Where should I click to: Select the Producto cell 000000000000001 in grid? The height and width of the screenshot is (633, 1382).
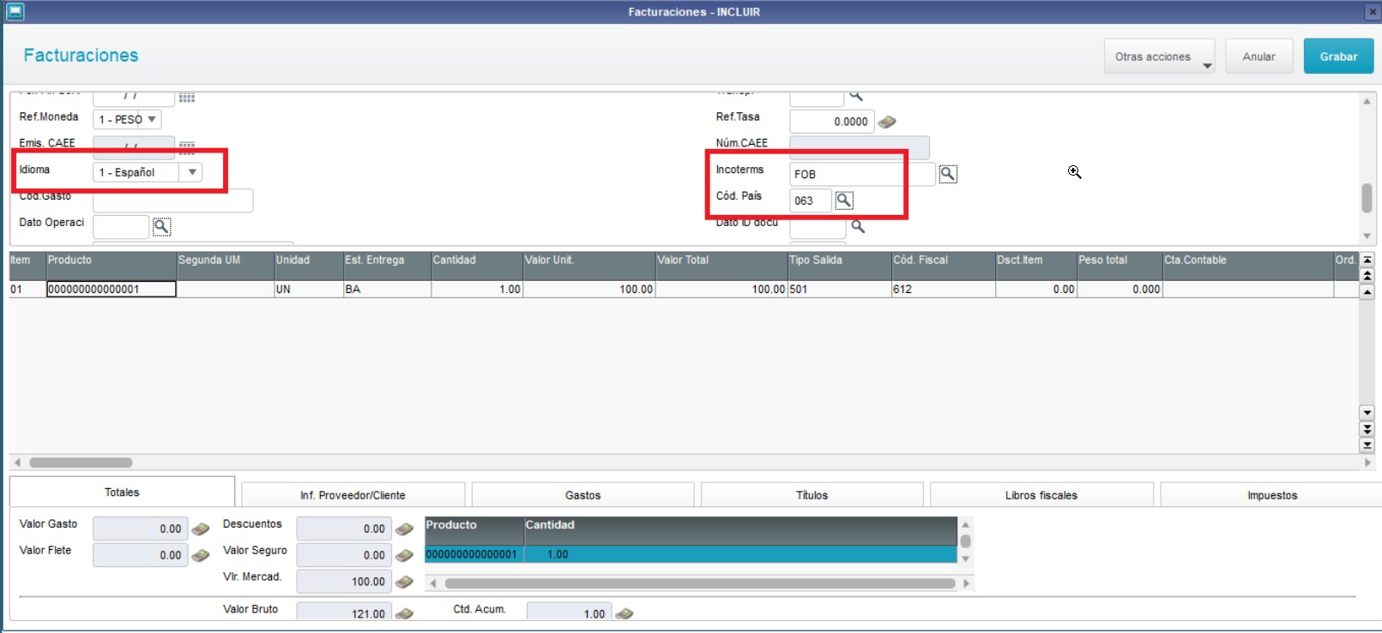[112, 290]
